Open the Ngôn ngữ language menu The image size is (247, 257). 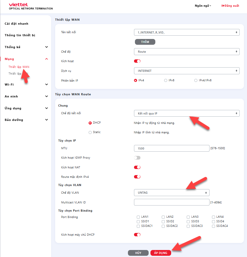pos(203,6)
